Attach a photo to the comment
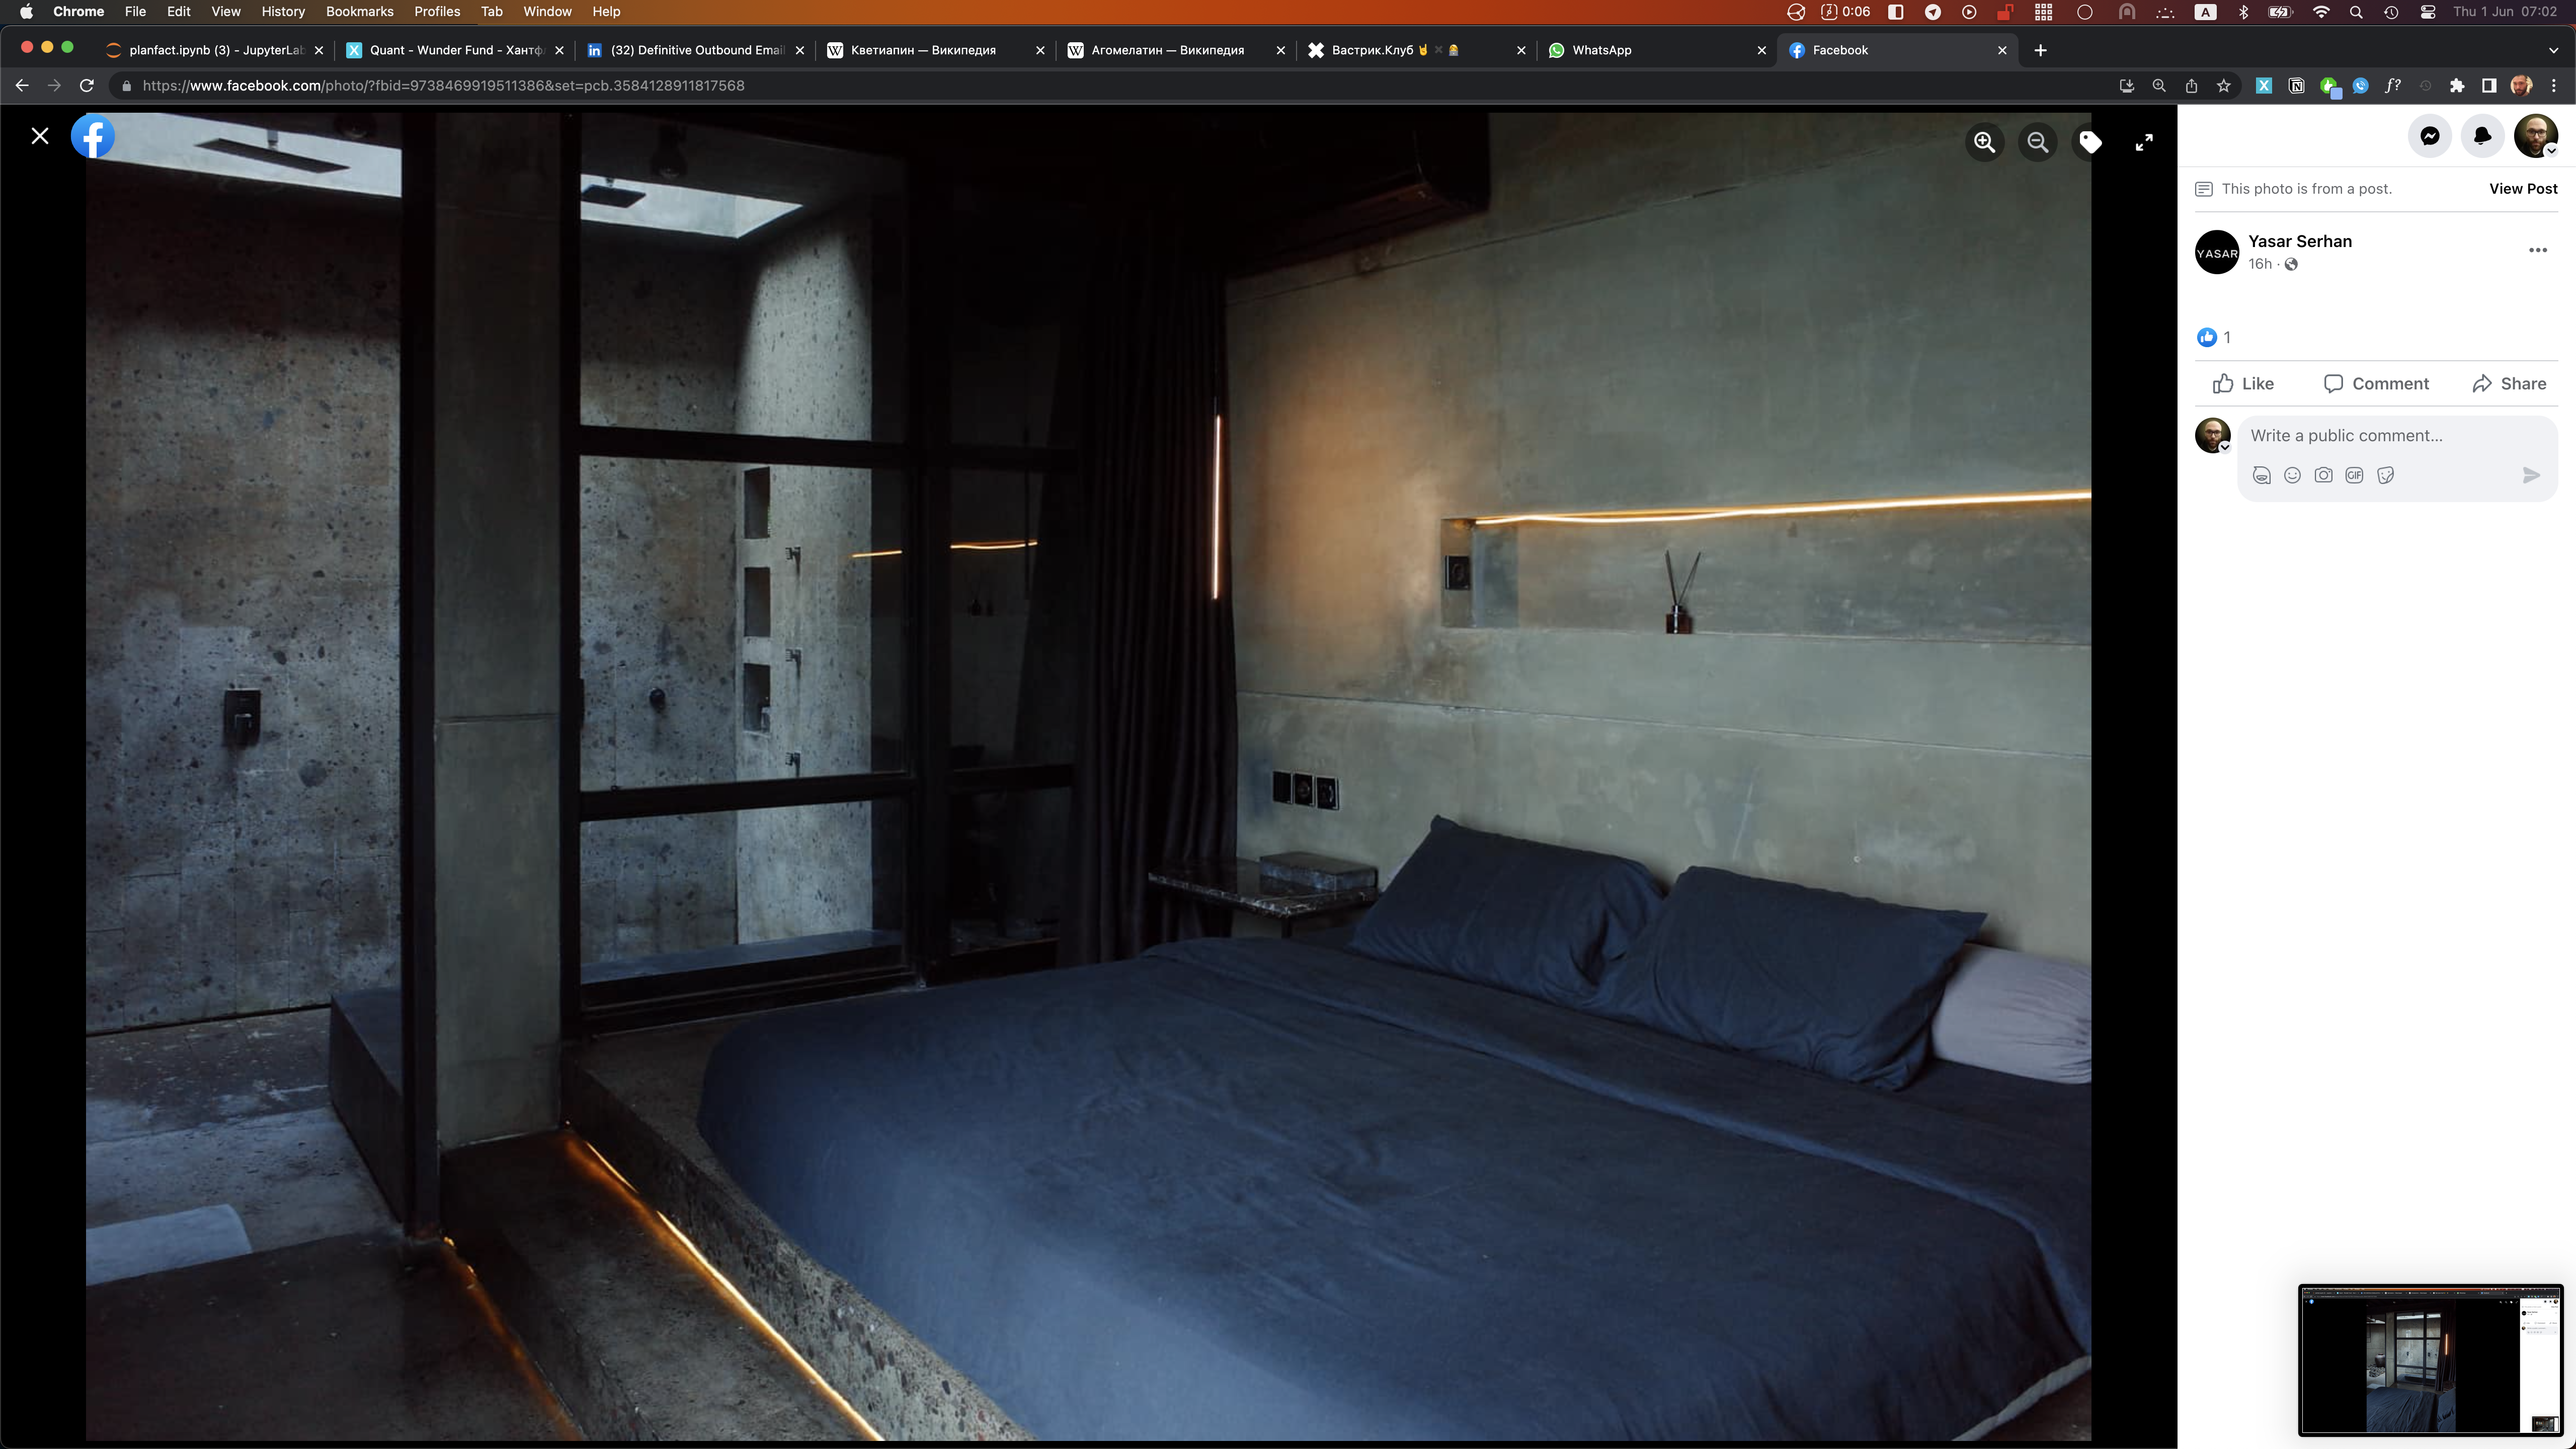Image resolution: width=2576 pixels, height=1449 pixels. (2323, 475)
